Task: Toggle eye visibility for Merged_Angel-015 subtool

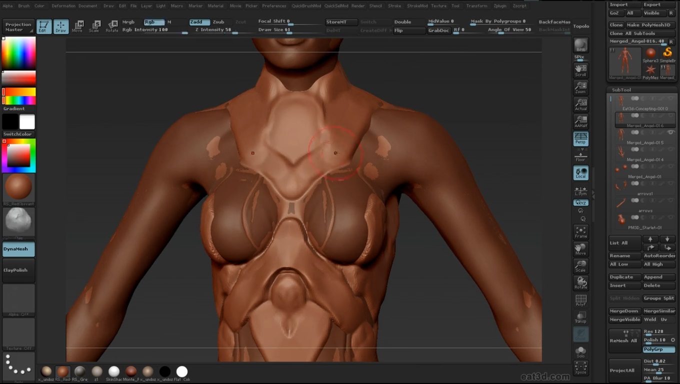Action: pos(670,132)
